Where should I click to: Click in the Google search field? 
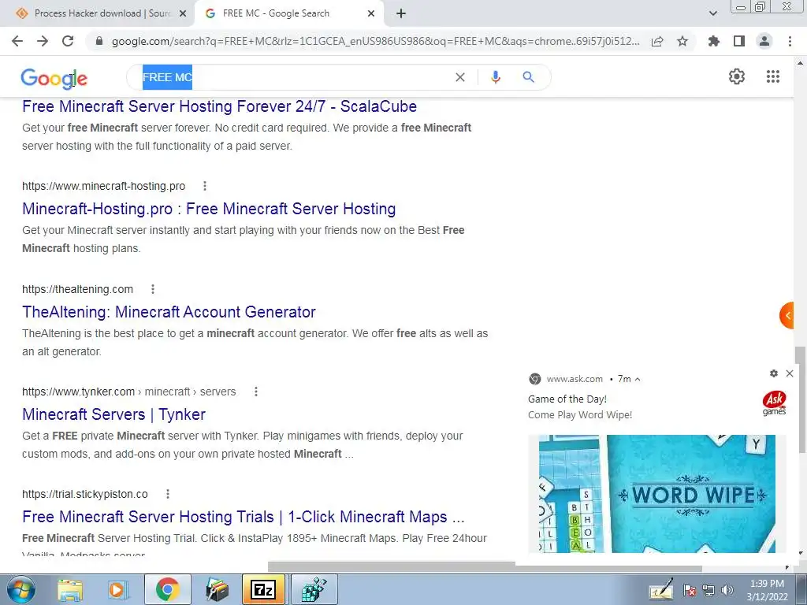point(297,77)
